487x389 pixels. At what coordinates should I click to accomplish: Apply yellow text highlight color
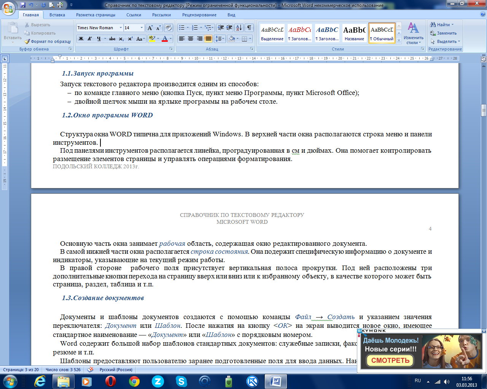pyautogui.click(x=151, y=39)
